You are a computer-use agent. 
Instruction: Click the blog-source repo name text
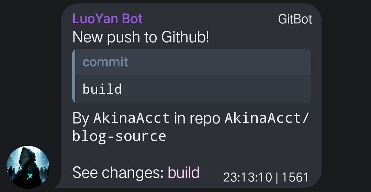[119, 136]
